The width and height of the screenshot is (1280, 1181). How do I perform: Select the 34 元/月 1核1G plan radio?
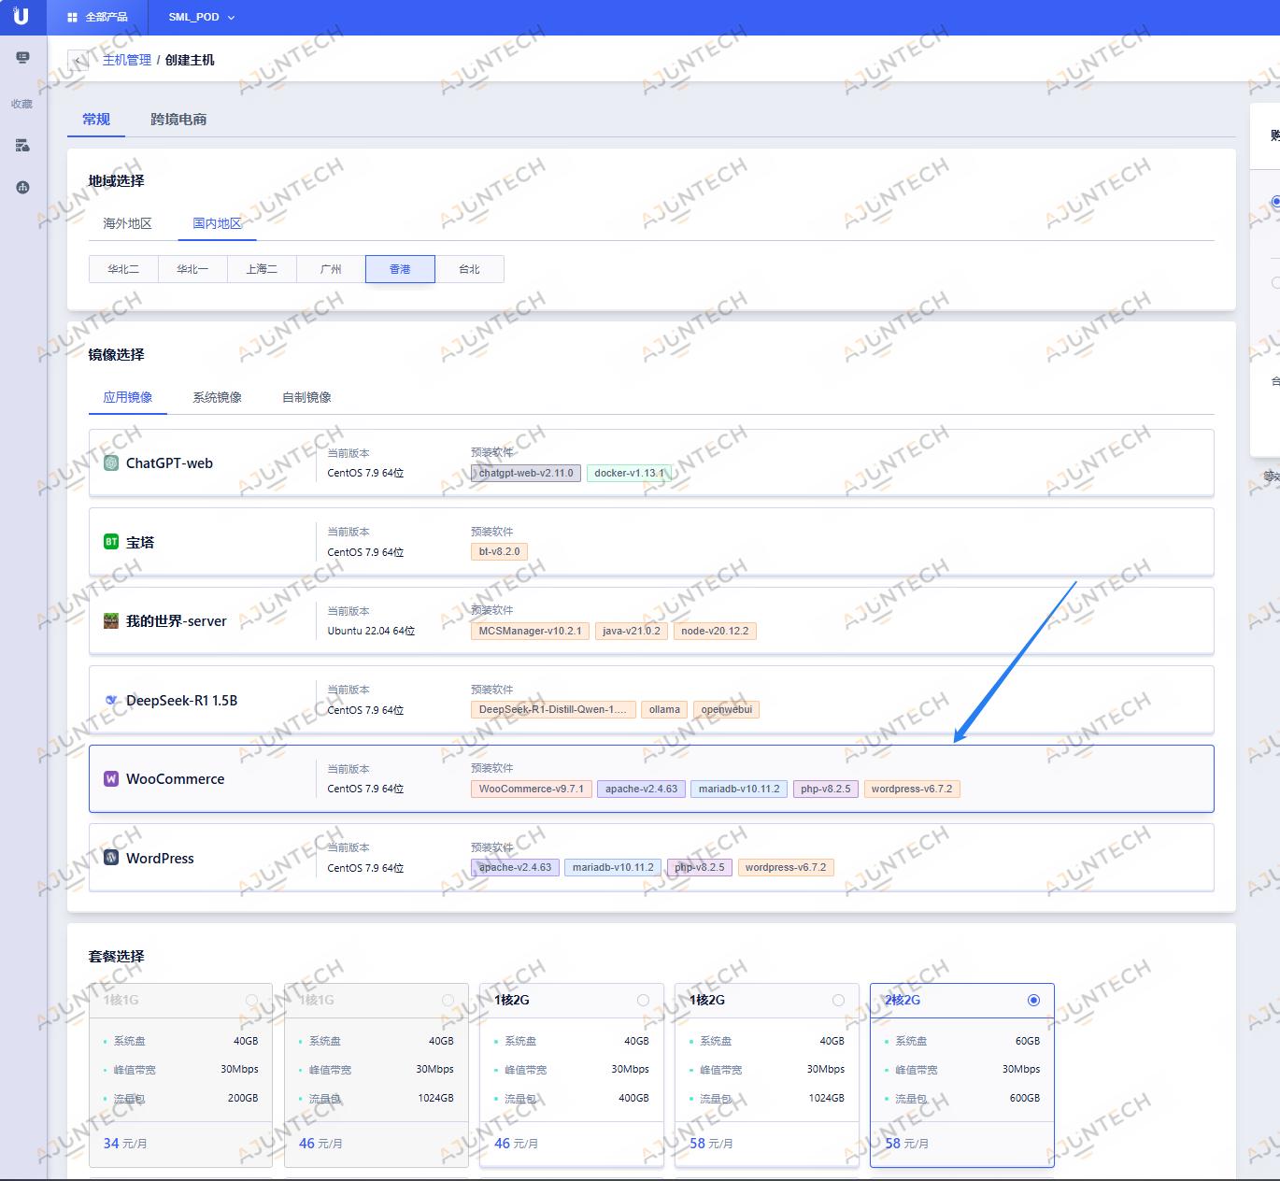tap(251, 1000)
